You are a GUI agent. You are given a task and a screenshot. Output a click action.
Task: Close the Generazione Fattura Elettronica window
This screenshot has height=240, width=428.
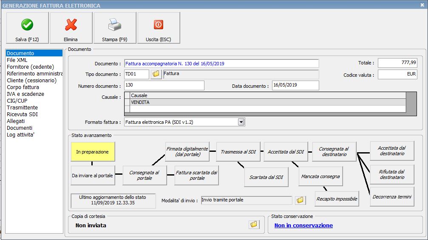click(422, 5)
